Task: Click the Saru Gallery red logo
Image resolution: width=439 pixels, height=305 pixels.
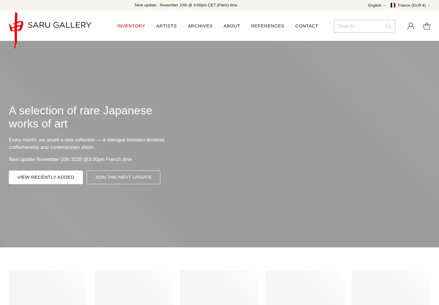Action: (16, 30)
